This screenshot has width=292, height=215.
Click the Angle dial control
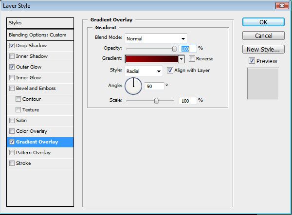click(133, 86)
